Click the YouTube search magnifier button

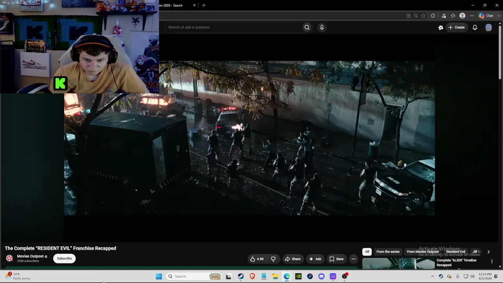[x=307, y=27]
